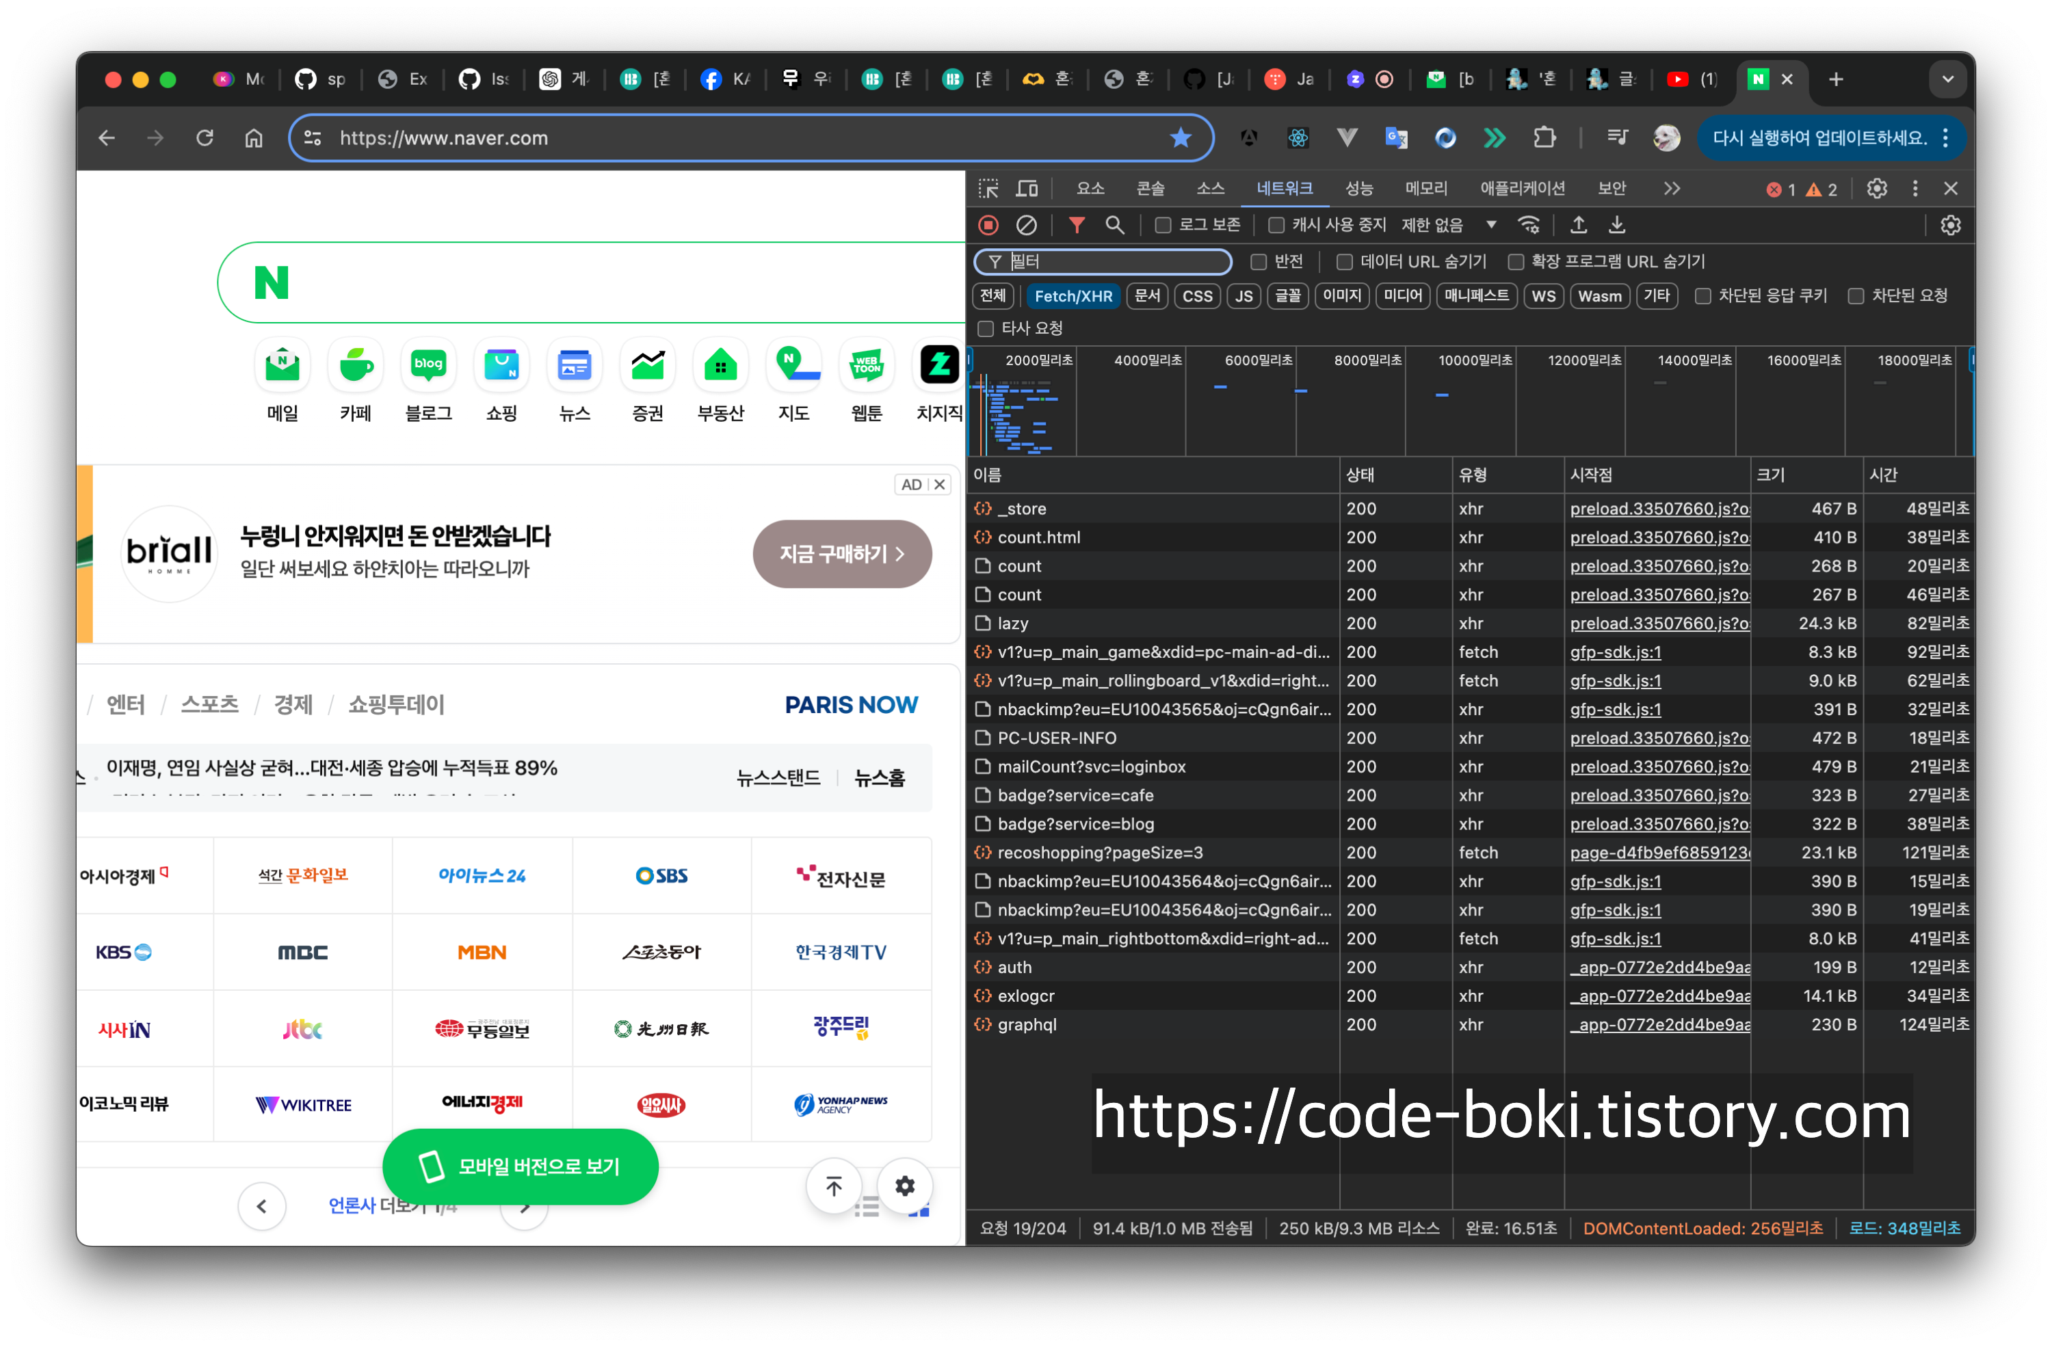Tick the 타사 요청 checkbox
Viewport: 2052px width, 1347px height.
[x=986, y=328]
